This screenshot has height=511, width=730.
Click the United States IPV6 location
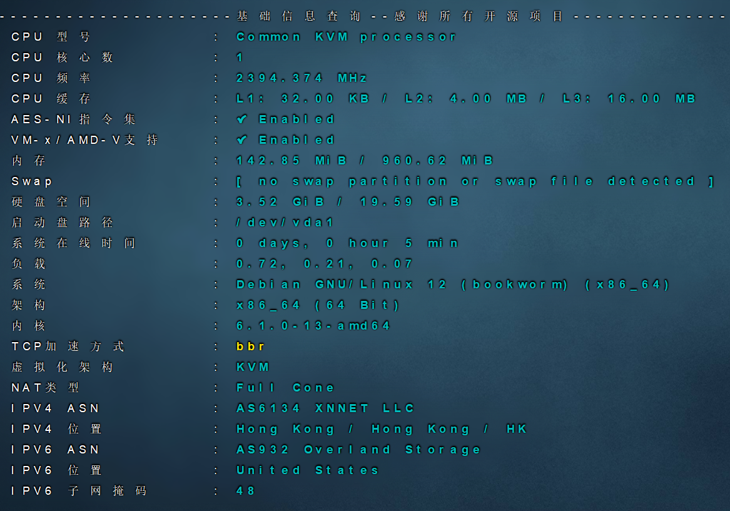click(307, 470)
